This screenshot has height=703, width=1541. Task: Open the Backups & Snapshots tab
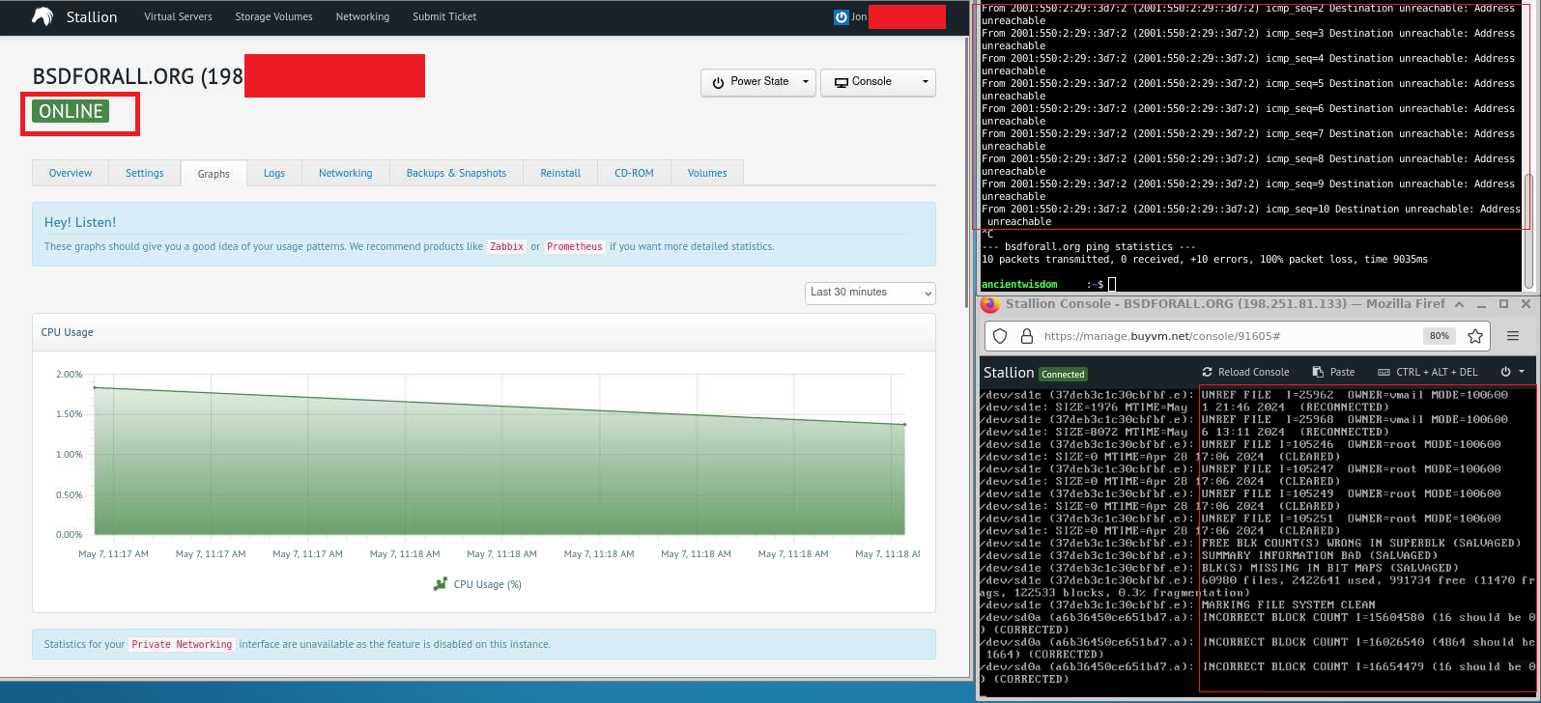(456, 173)
